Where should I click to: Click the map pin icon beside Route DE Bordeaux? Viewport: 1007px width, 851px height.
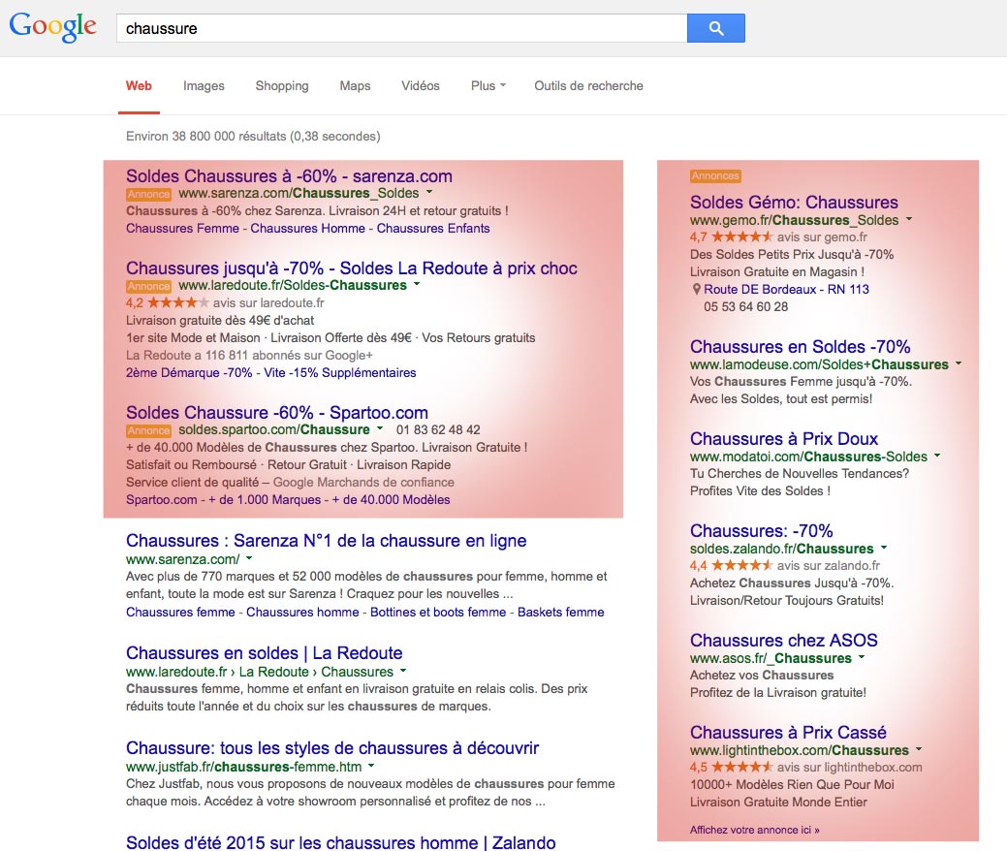[696, 289]
